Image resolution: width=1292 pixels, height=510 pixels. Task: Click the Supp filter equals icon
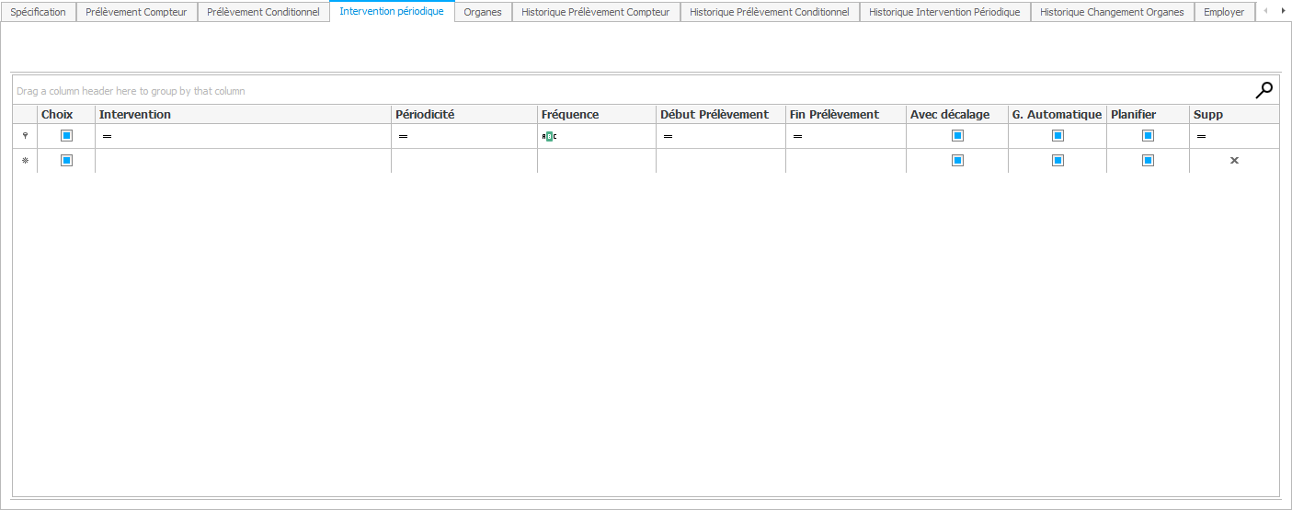click(x=1201, y=136)
